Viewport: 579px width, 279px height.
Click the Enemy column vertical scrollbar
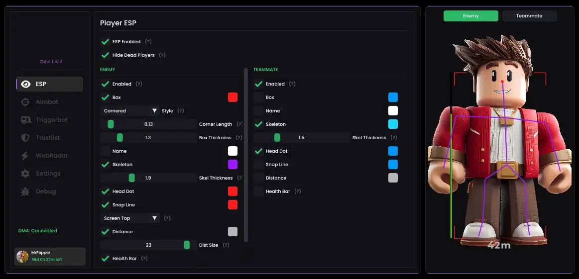click(x=246, y=155)
